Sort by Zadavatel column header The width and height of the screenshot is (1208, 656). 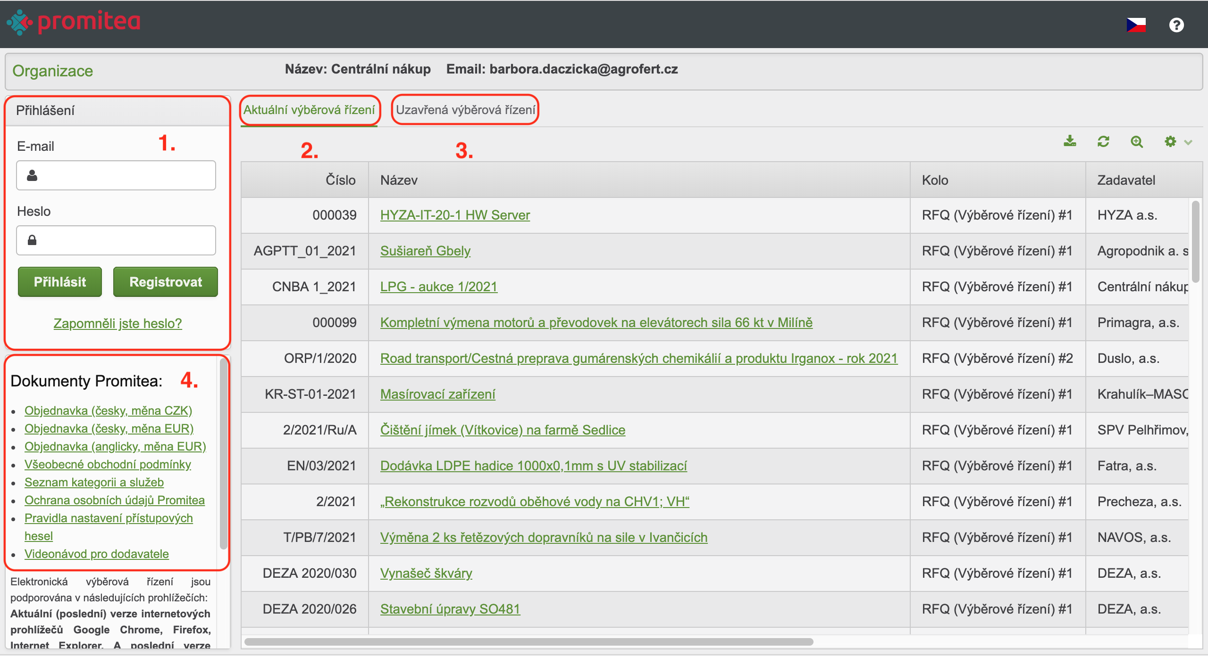(1144, 180)
